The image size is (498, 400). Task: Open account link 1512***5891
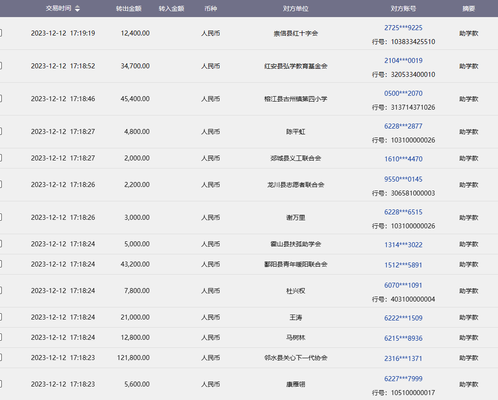[403, 265]
